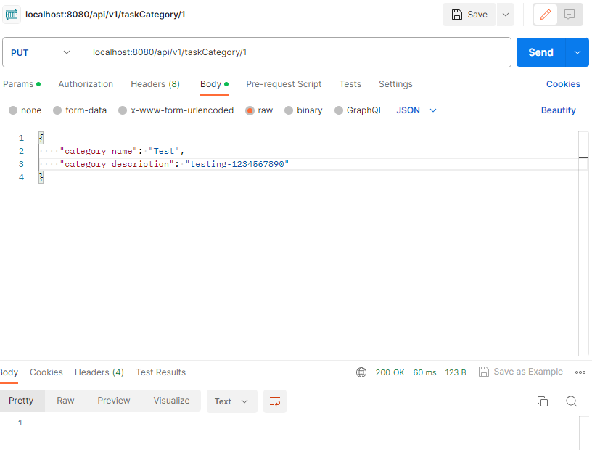Copy the response with copy icon
Viewport: 592px width, 450px height.
pos(543,401)
